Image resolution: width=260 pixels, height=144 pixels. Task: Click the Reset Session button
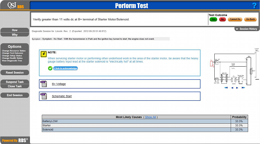(14, 73)
